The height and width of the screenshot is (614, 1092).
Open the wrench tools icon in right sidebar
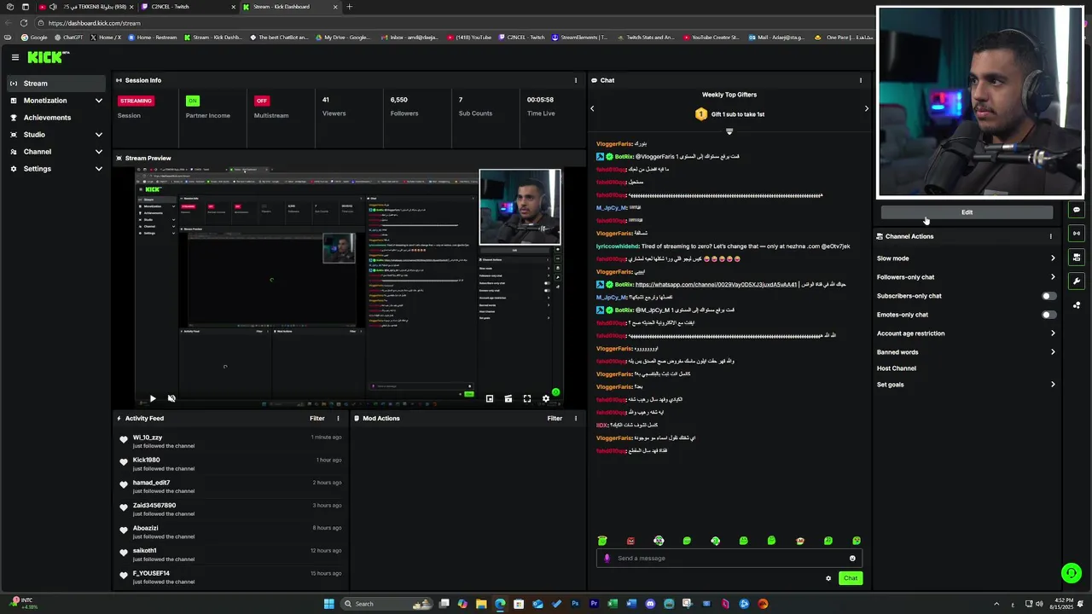click(1077, 281)
